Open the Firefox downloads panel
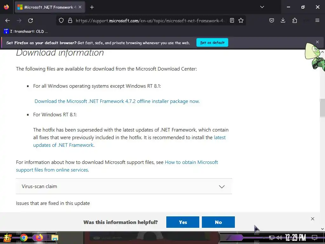This screenshot has width=325, height=244. point(283,20)
